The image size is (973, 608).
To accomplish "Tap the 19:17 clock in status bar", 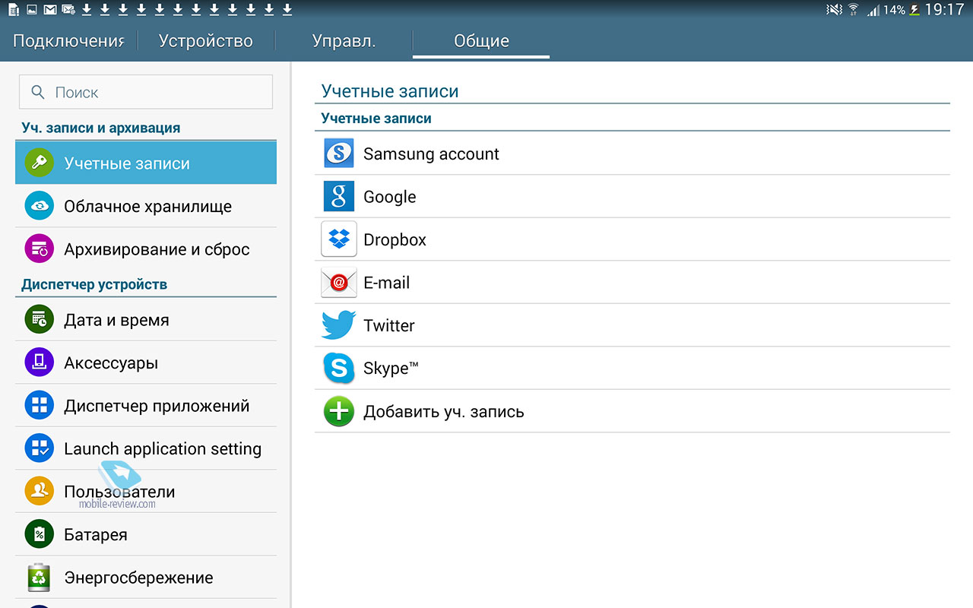I will click(x=945, y=10).
